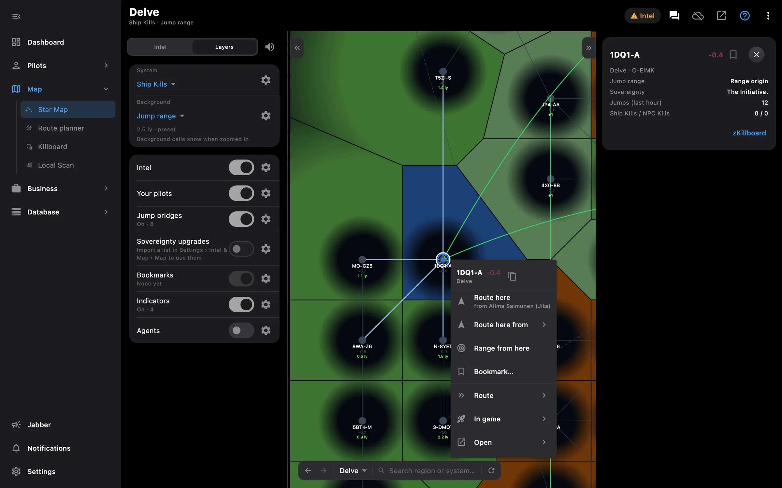Go forward with the right arrow
The image size is (782, 488).
(323, 470)
